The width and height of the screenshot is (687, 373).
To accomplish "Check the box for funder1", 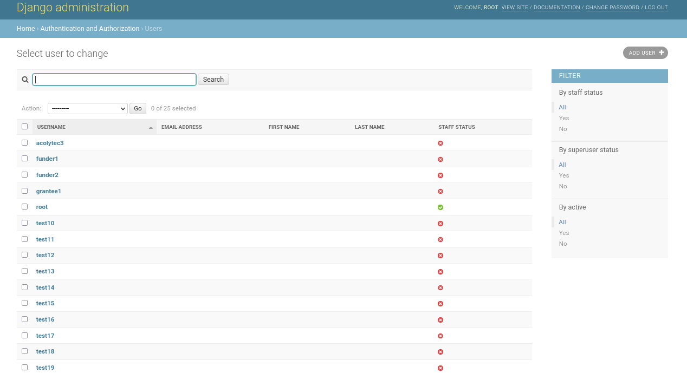I will click(24, 159).
